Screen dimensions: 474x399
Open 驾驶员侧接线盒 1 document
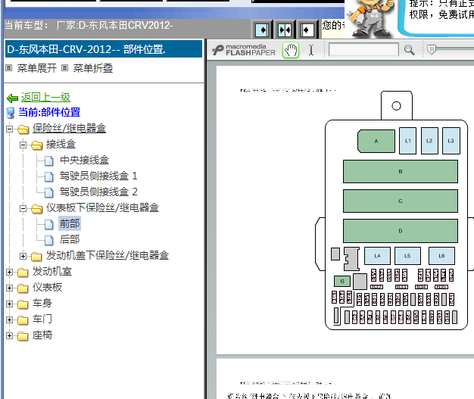(x=98, y=176)
